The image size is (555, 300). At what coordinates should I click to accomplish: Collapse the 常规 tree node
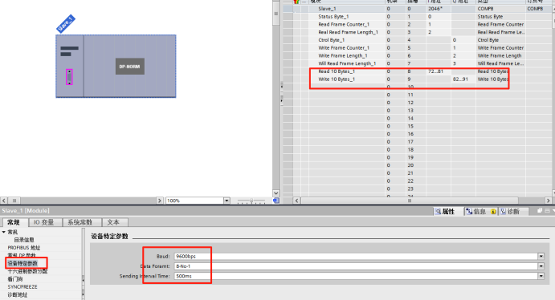click(3, 232)
